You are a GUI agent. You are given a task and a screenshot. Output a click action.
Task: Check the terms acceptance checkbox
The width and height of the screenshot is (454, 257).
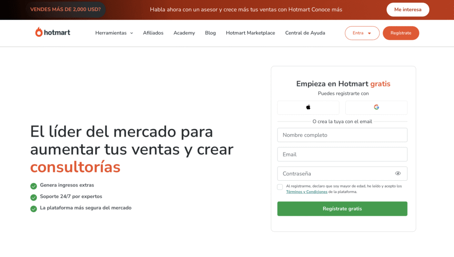280,187
